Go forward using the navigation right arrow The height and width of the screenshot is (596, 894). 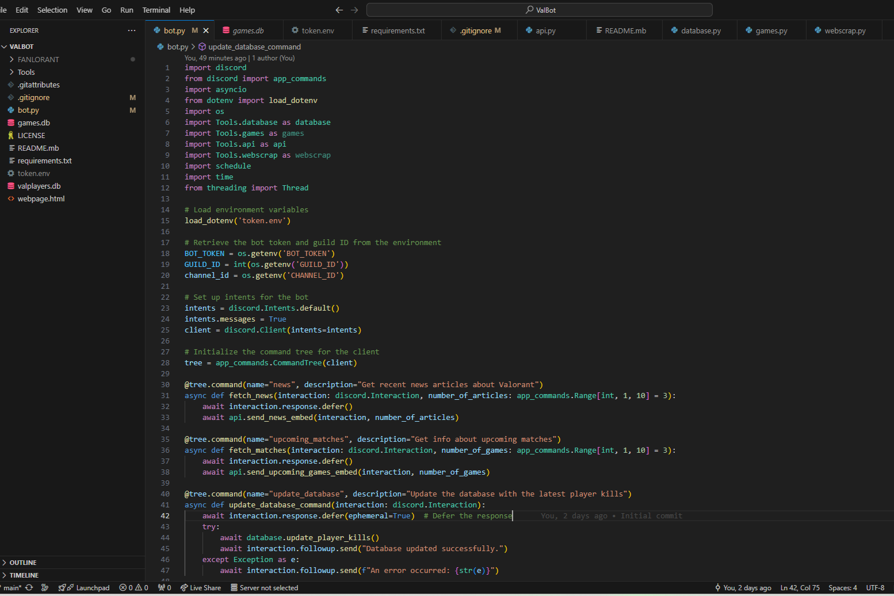(x=354, y=10)
